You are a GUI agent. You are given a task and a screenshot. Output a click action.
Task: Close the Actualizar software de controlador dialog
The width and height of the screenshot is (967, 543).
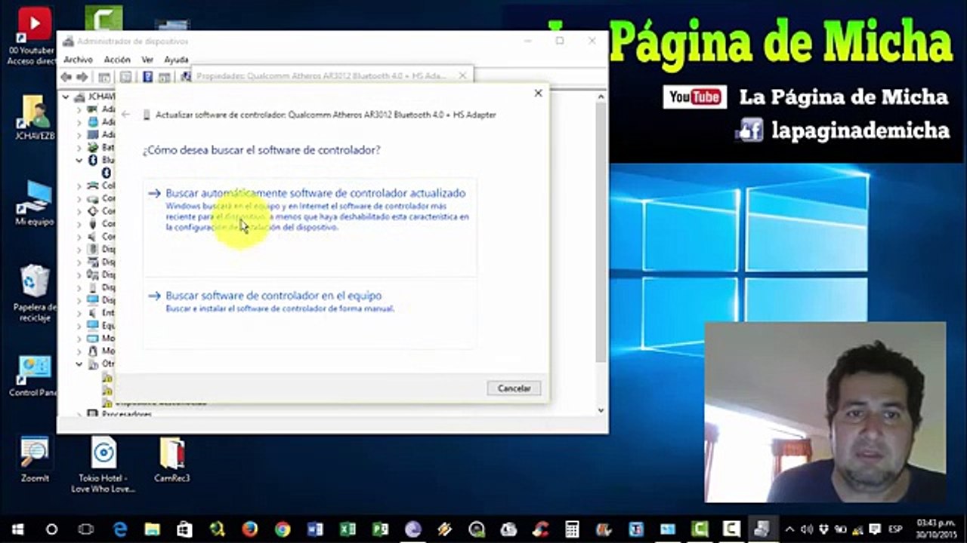pyautogui.click(x=538, y=93)
